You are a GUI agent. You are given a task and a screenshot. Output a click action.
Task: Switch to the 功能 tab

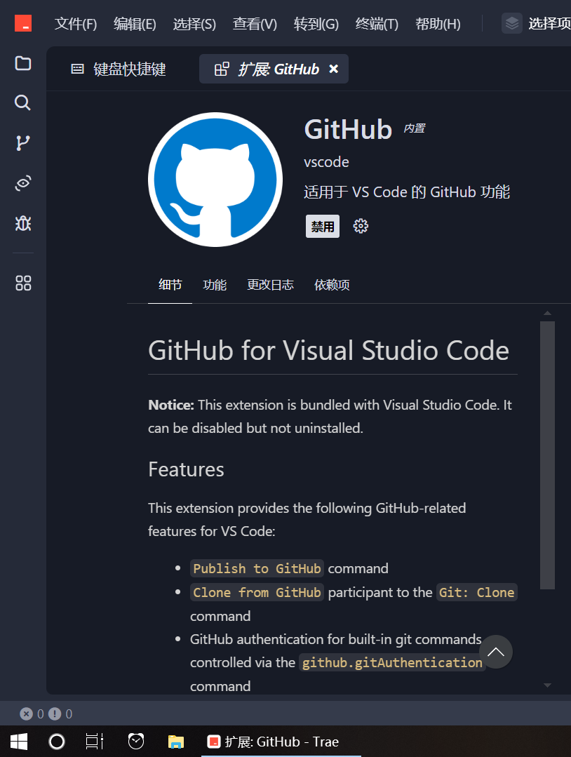click(x=215, y=285)
